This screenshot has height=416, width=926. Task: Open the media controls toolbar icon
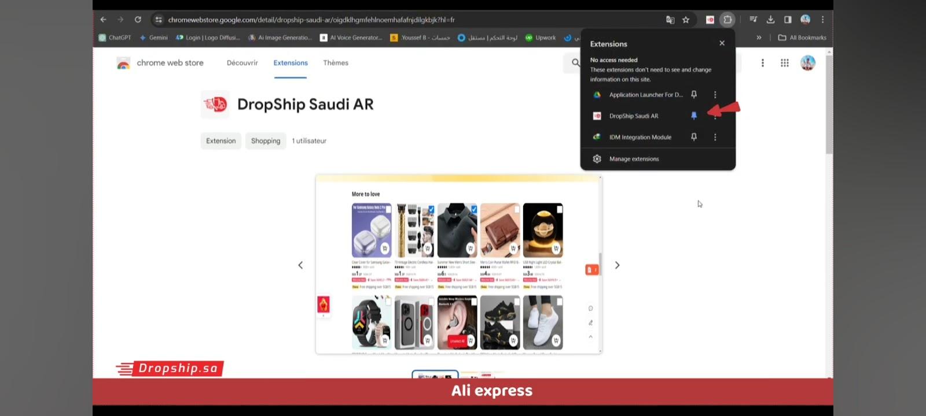tap(753, 20)
